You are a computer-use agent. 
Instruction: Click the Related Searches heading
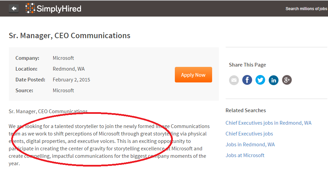[x=246, y=110]
